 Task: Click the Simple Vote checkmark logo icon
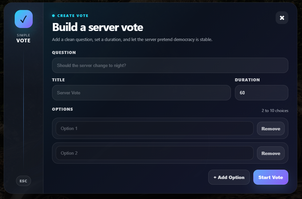pyautogui.click(x=23, y=19)
